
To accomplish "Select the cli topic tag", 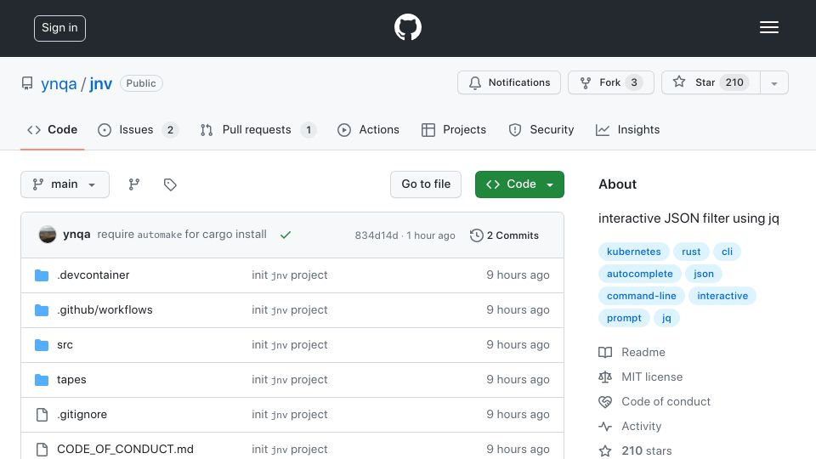I will [727, 252].
